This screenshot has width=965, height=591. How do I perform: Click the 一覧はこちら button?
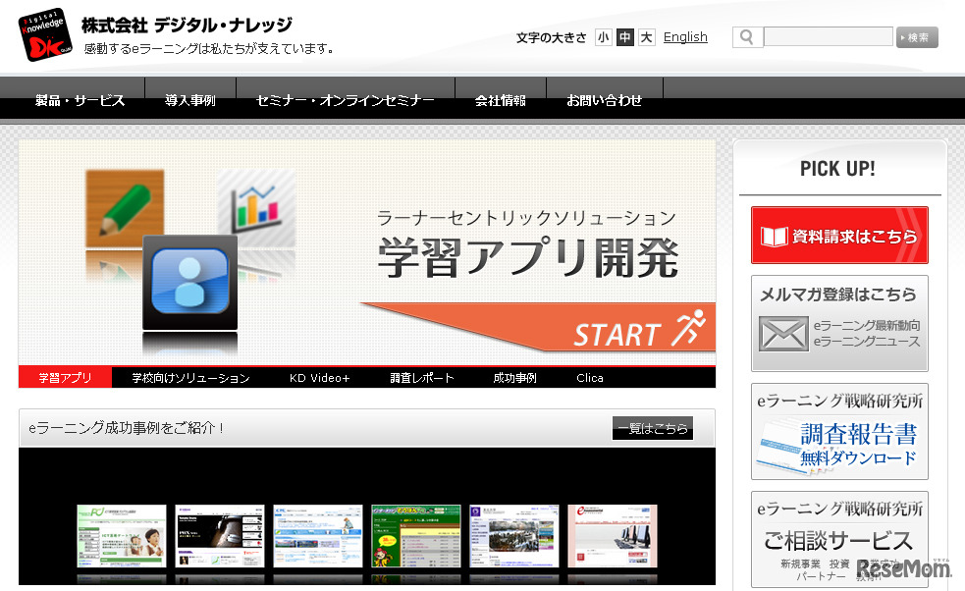(651, 429)
